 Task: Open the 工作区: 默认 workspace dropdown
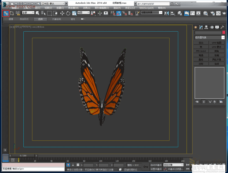coord(53,3)
